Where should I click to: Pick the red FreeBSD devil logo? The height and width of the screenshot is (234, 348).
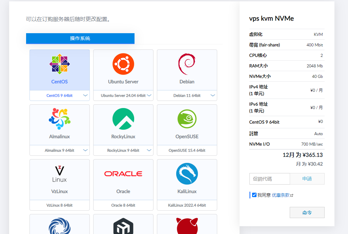click(187, 226)
